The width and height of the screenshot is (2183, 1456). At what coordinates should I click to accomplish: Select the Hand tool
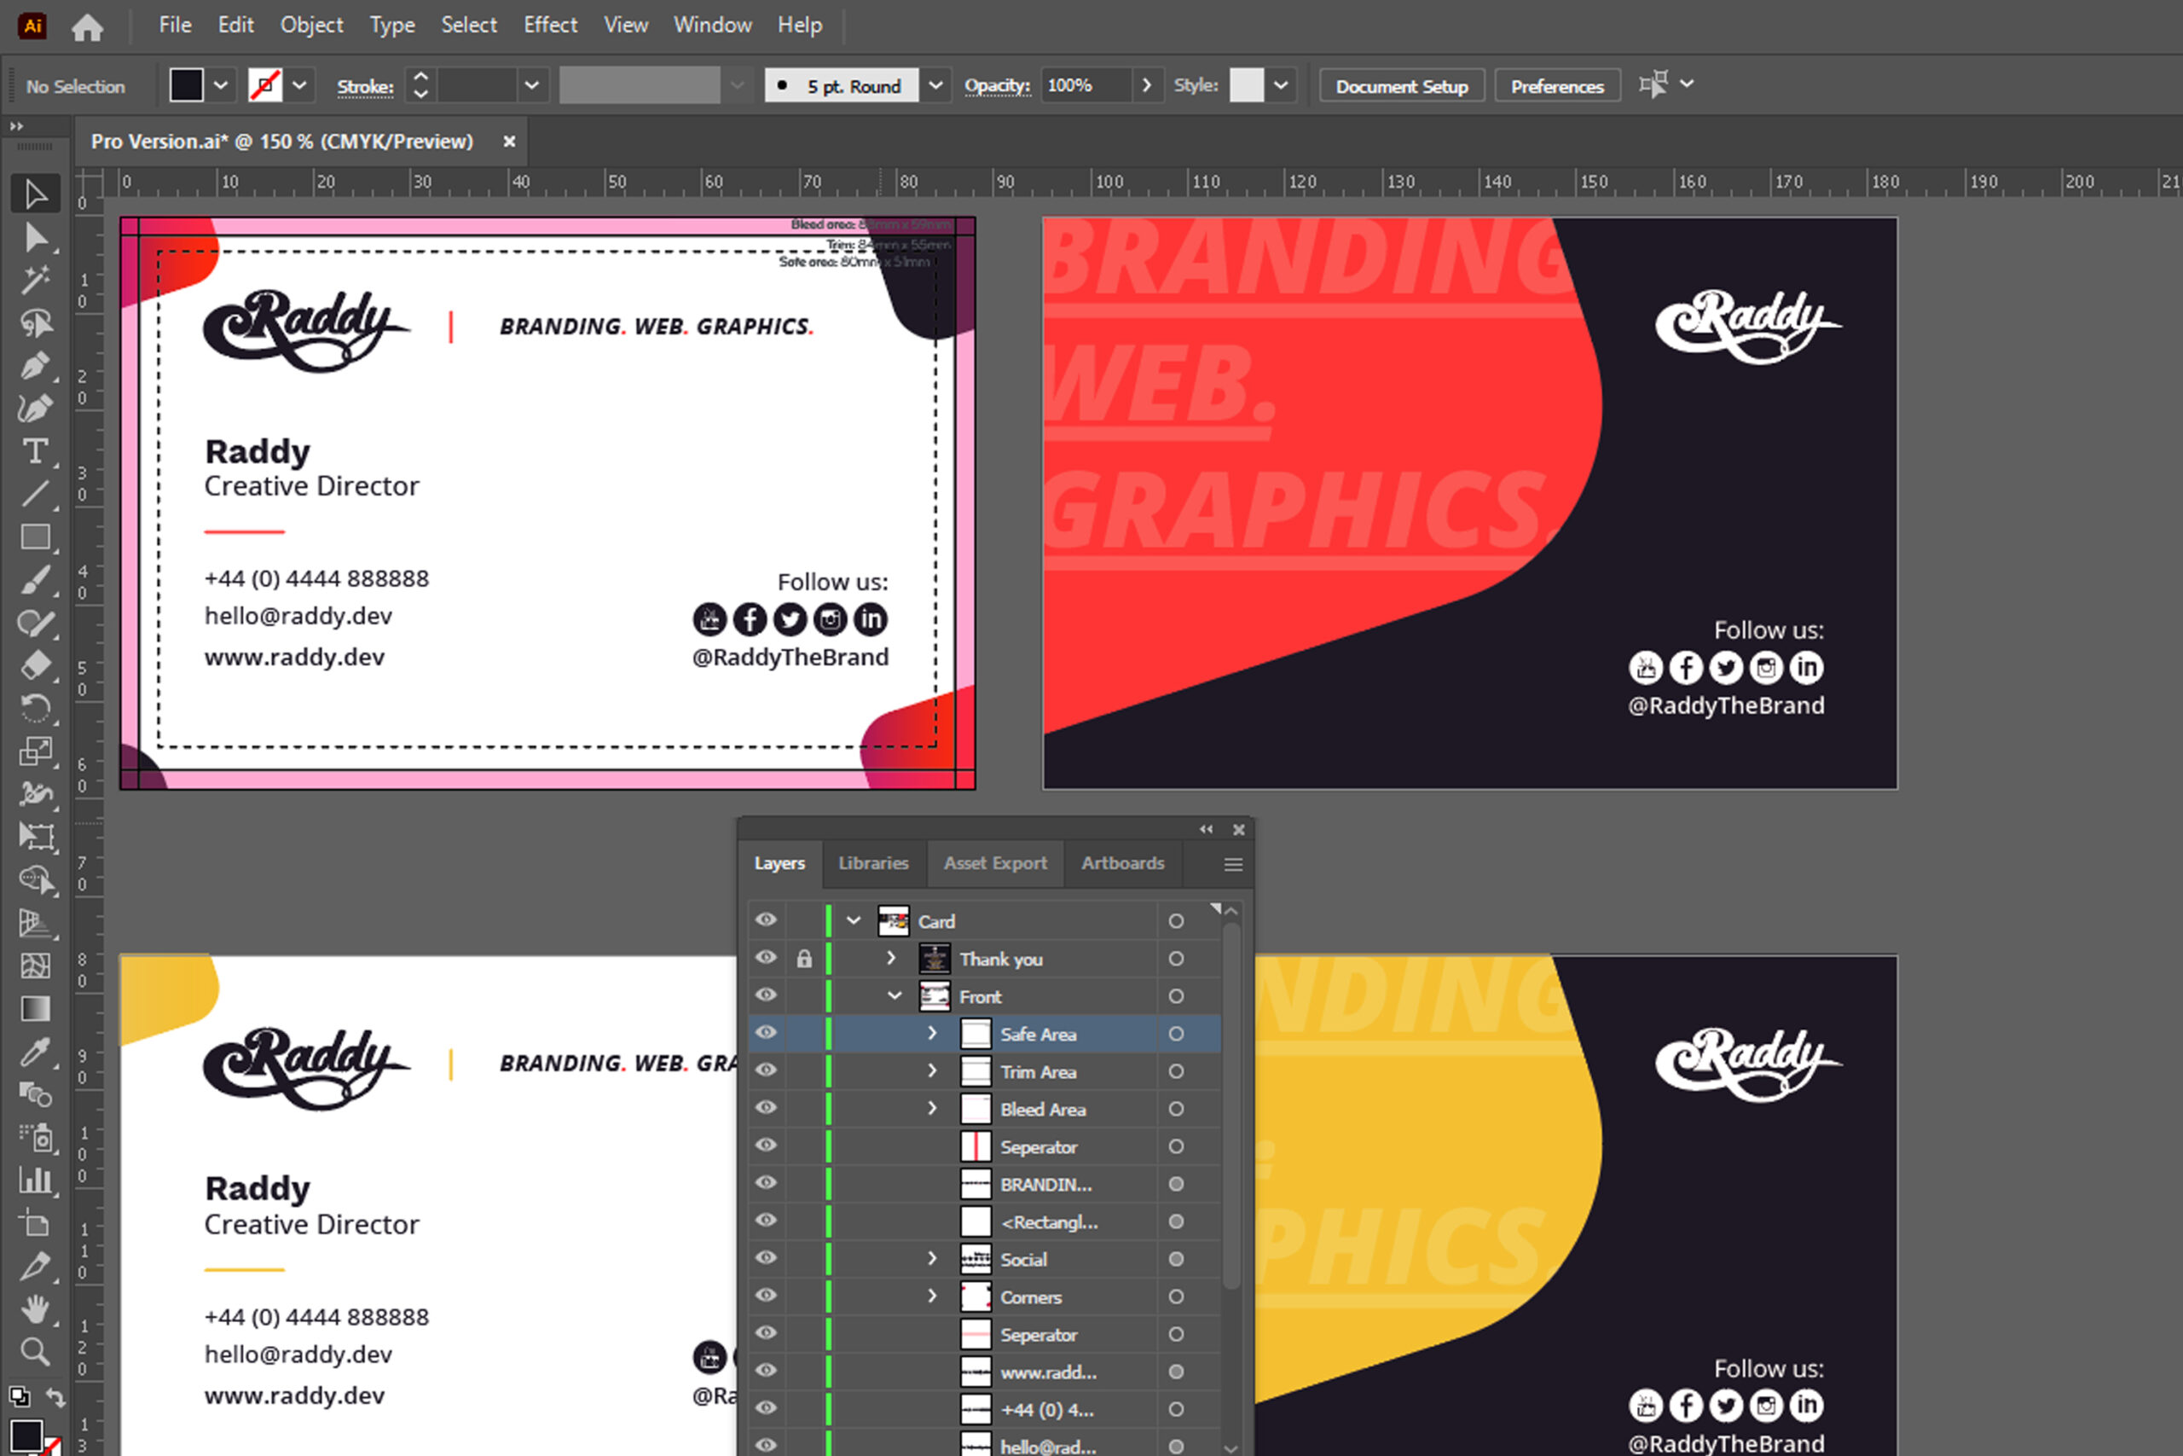coord(35,1309)
